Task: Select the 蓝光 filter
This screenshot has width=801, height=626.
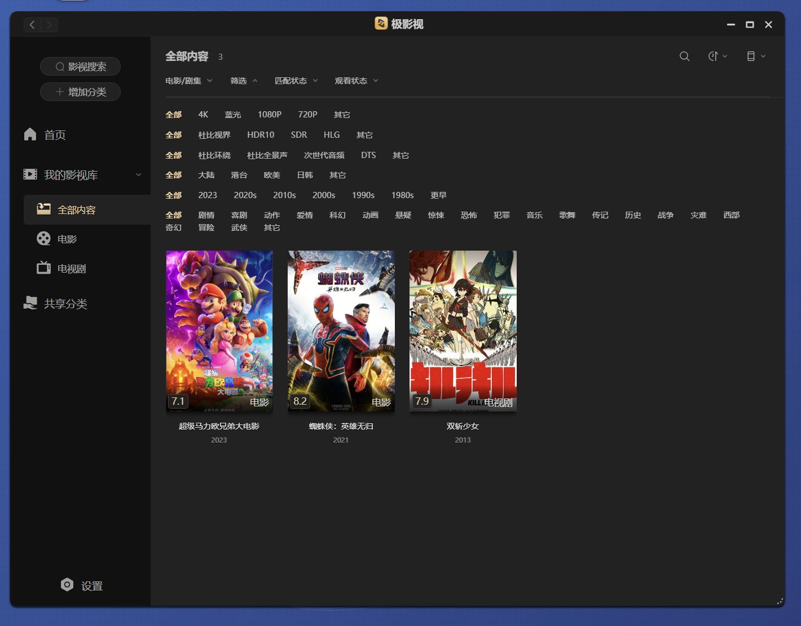Action: tap(233, 115)
